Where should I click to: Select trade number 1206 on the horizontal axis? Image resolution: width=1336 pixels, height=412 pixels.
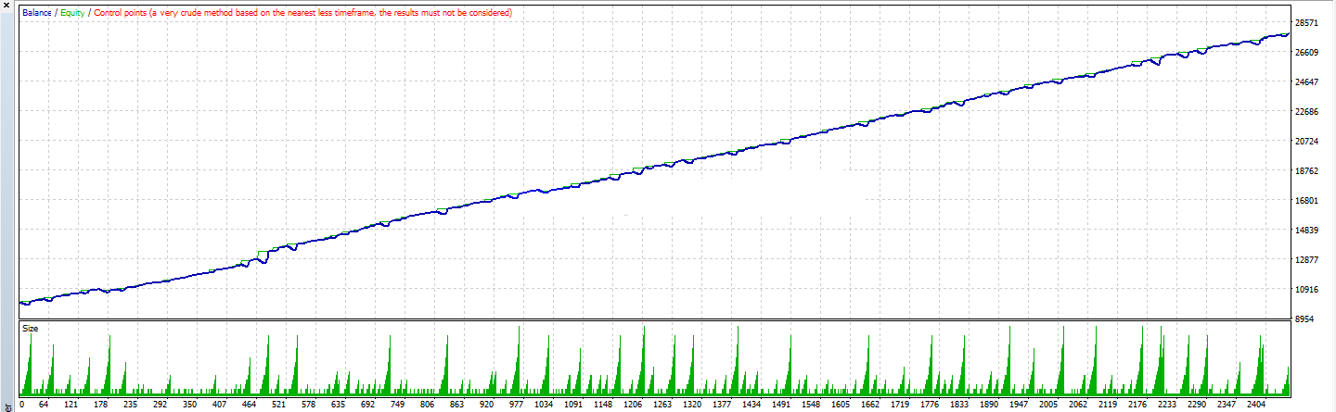pyautogui.click(x=634, y=405)
